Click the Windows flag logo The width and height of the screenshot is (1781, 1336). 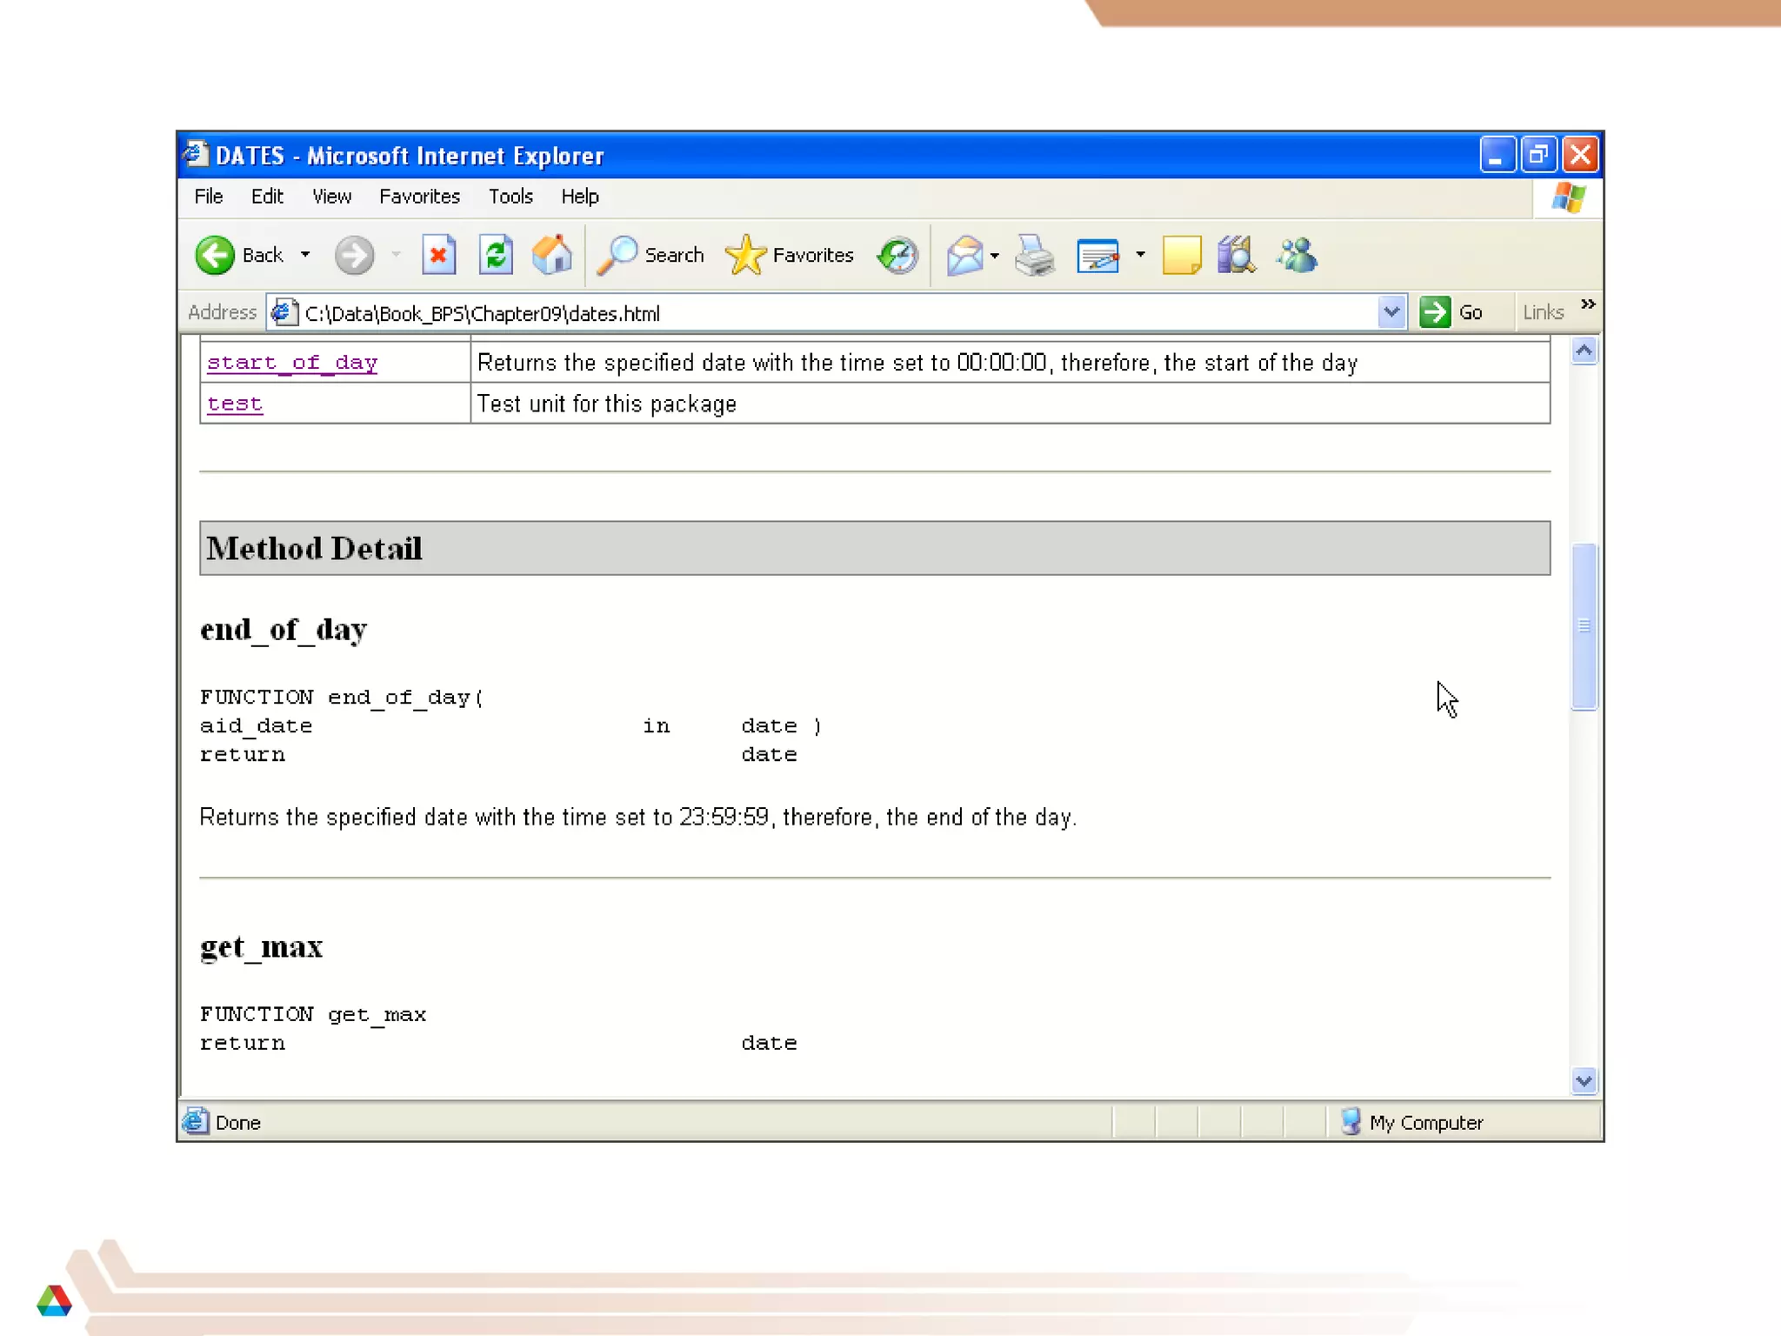[x=1569, y=198]
